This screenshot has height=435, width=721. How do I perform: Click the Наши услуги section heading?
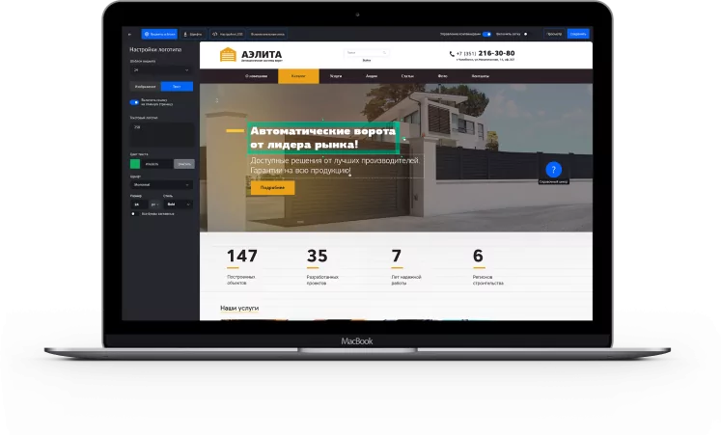(x=239, y=309)
